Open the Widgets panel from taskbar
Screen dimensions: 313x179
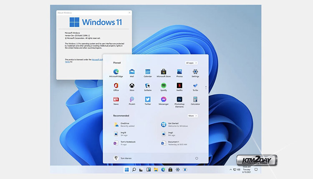pos(149,169)
